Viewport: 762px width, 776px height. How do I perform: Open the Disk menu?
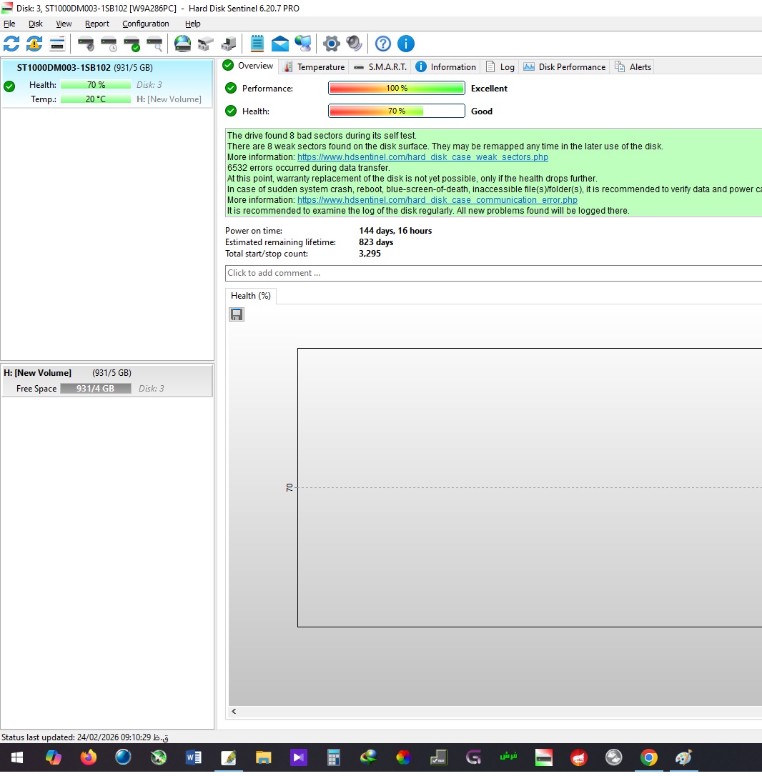point(36,24)
